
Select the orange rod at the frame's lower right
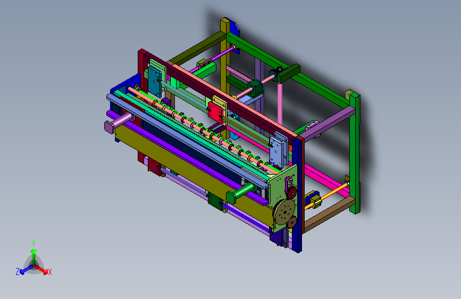326,196
